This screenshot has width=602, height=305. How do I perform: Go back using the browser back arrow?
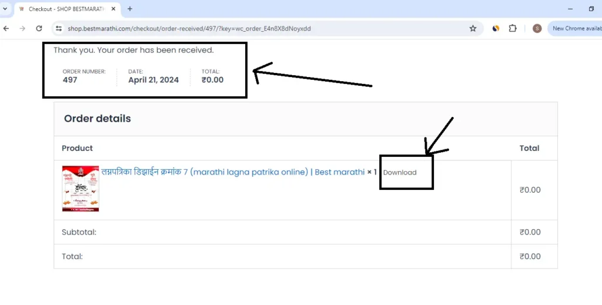(6, 28)
